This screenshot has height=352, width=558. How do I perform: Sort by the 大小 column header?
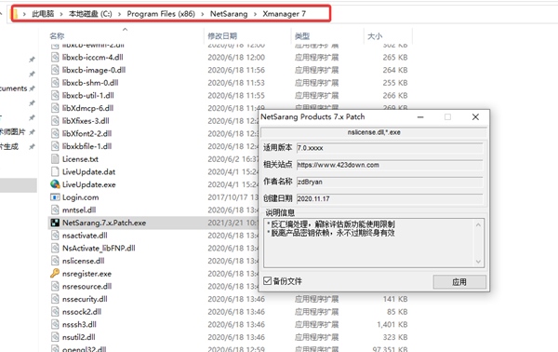pos(375,36)
